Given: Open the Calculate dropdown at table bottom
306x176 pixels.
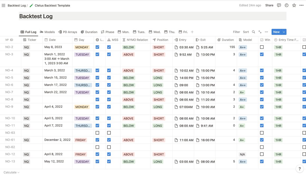Looking at the screenshot, I should pos(11,172).
